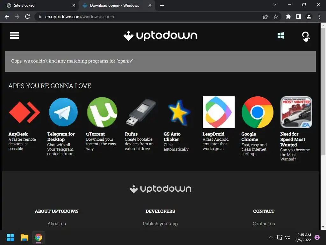Screen dimensions: 326x245
Task: Click the scrollbar down arrow
Action: click(323, 227)
